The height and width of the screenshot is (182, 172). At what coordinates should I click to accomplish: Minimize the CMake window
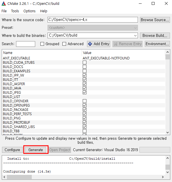(x=140, y=4)
